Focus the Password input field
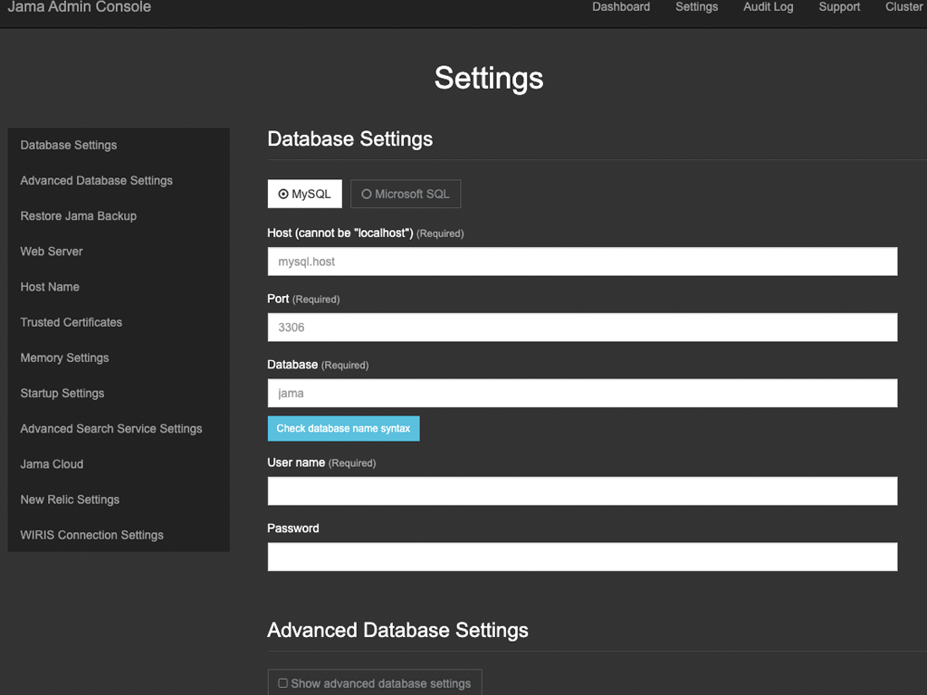 pyautogui.click(x=582, y=557)
